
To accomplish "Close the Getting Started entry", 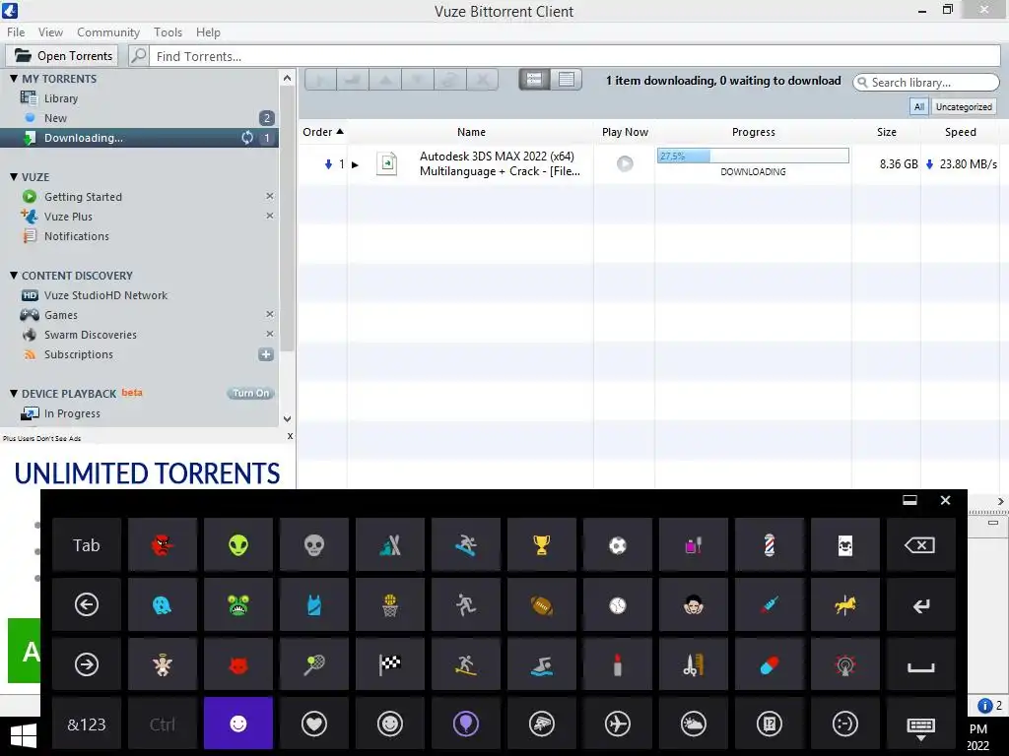I will click(270, 196).
